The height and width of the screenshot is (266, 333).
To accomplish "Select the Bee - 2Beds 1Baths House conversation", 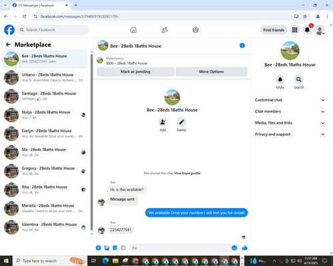I will tap(45, 59).
